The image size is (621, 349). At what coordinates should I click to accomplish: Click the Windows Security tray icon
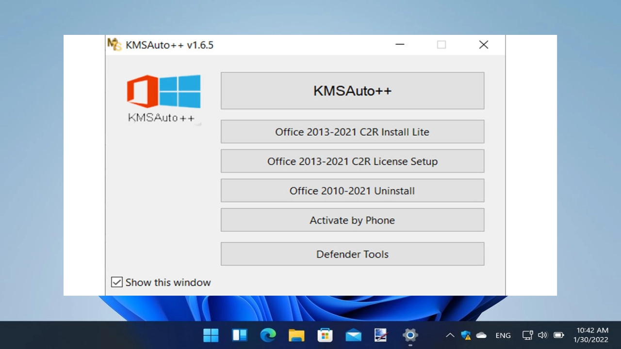[x=466, y=335]
